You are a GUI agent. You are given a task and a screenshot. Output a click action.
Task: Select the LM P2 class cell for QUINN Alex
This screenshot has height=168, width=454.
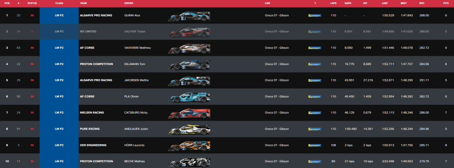pyautogui.click(x=59, y=15)
